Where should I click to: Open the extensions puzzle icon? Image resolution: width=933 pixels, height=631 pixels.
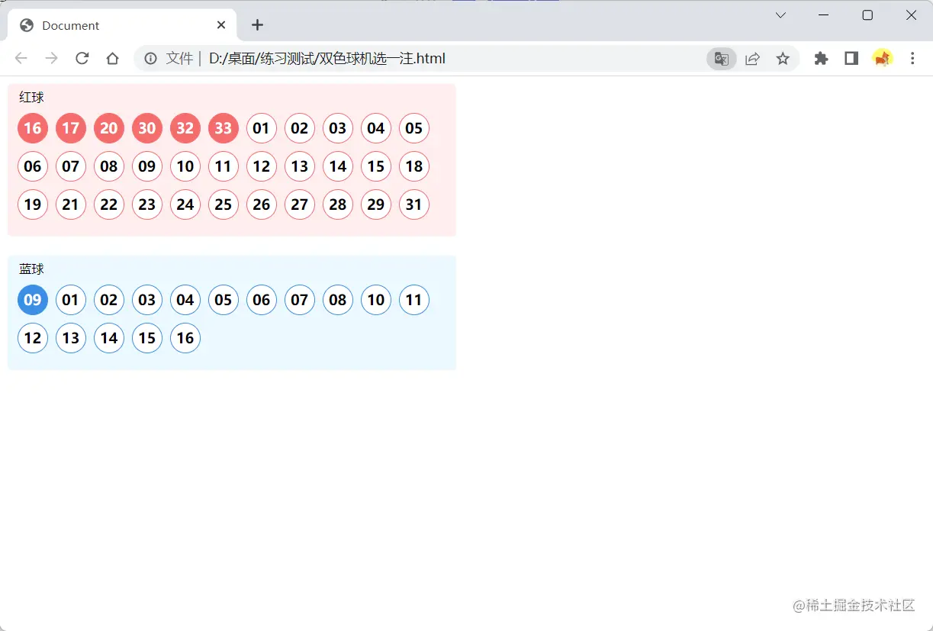pos(821,59)
